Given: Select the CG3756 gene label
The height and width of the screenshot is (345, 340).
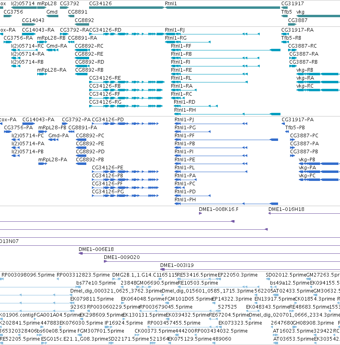Looking at the screenshot, I should (x=13, y=12).
